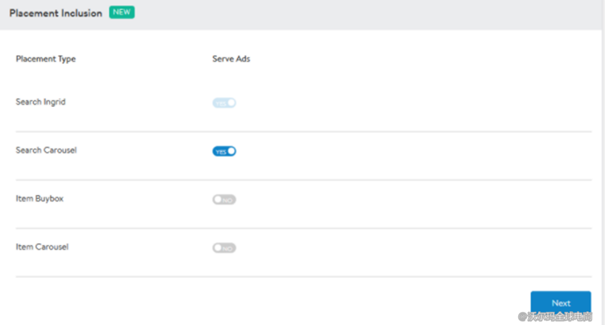
Task: Select the Placement Type column header
Action: click(46, 59)
